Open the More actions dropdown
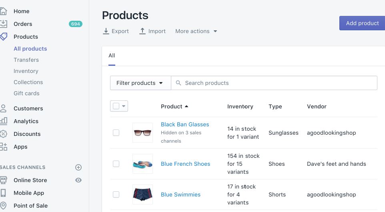Image resolution: width=385 pixels, height=212 pixels. point(196,31)
